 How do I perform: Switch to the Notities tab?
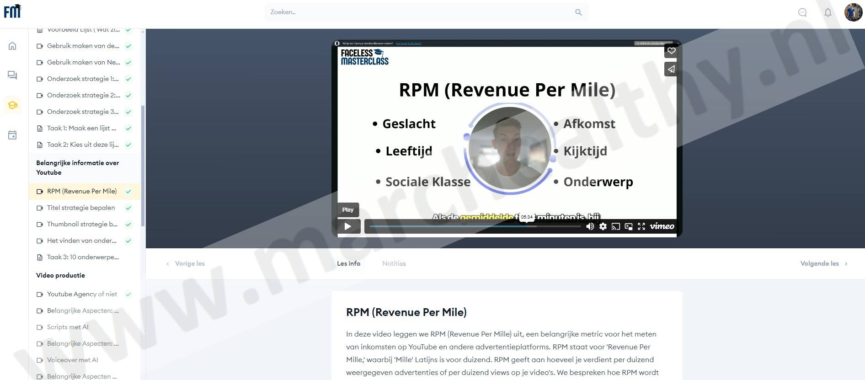(x=394, y=263)
